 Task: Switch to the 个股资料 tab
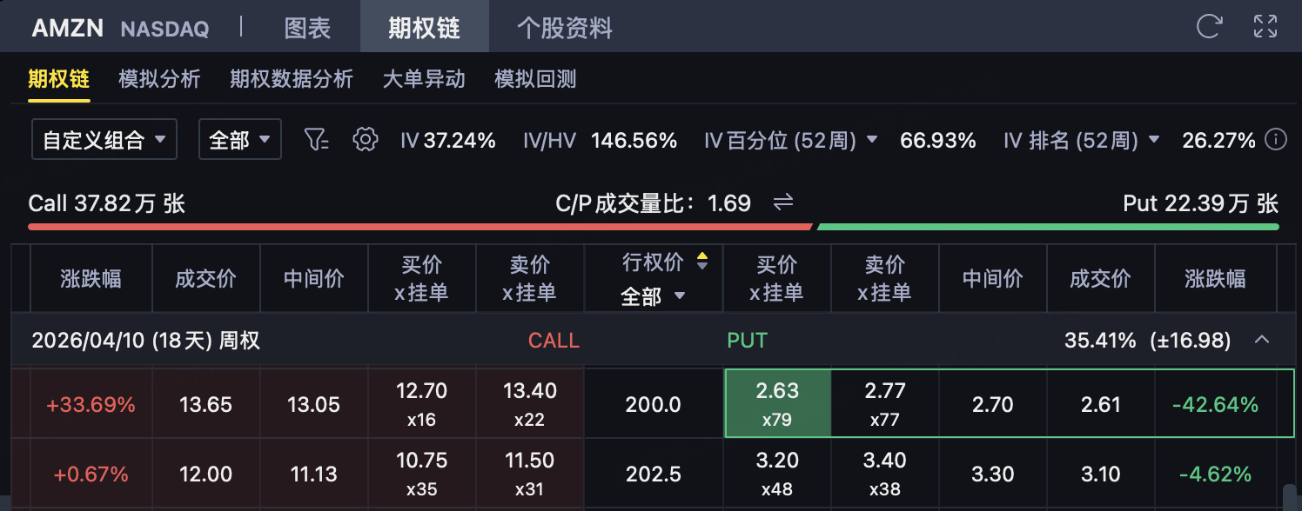[564, 28]
